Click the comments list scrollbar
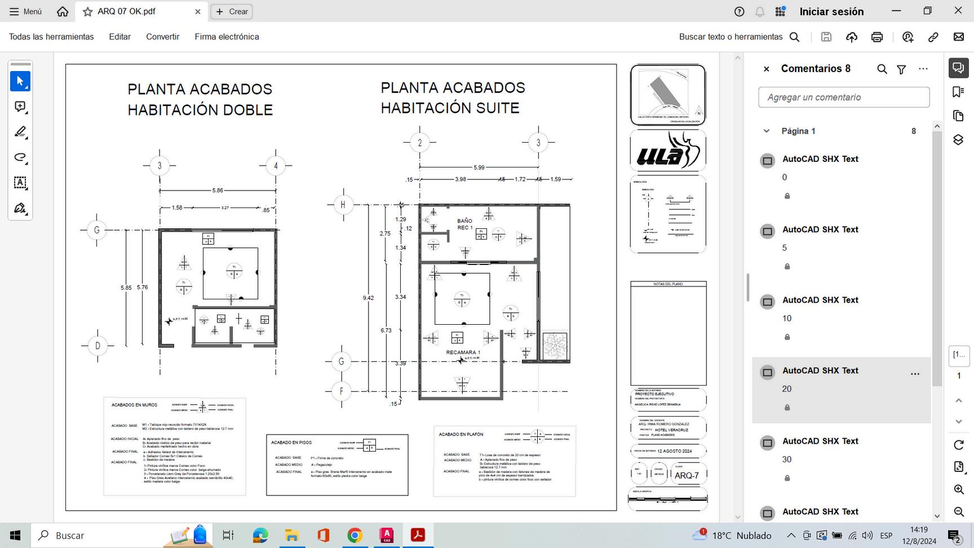The width and height of the screenshot is (974, 548). coord(937,258)
